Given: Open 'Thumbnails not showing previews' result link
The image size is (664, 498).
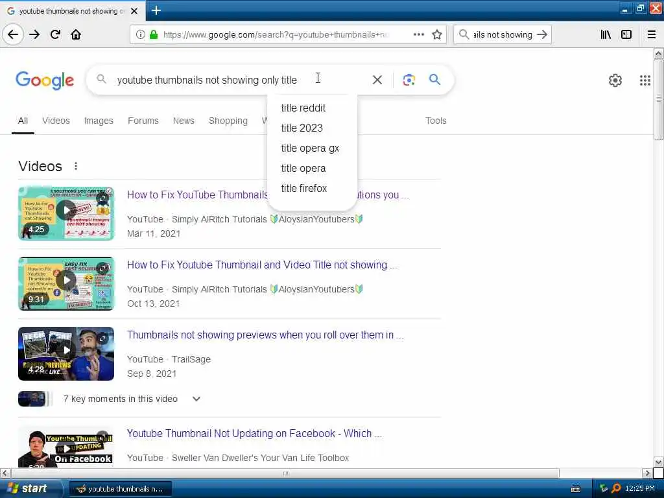Looking at the screenshot, I should [265, 335].
